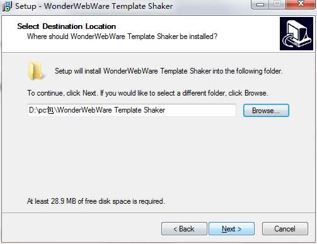
Task: Proceed with the Next button
Action: coord(231,229)
